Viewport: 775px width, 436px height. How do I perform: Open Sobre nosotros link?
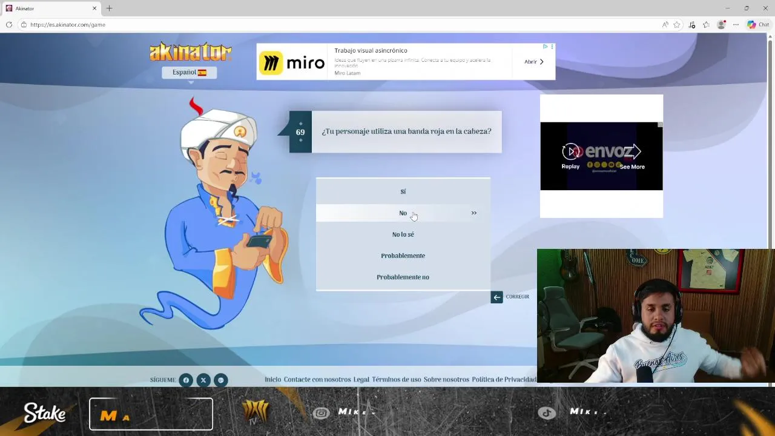[x=446, y=380]
